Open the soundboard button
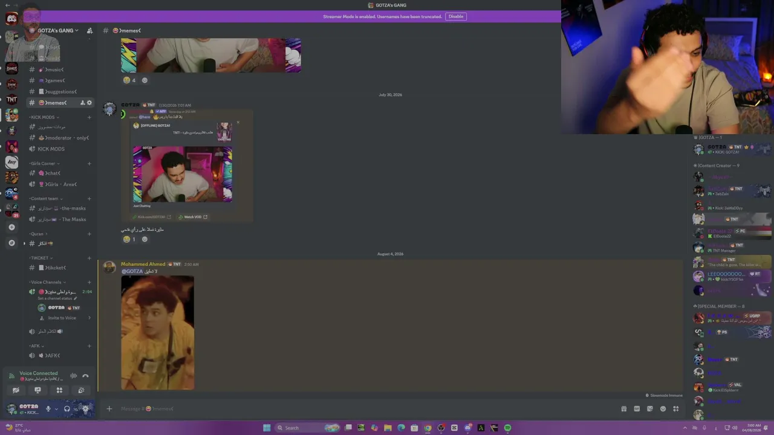 pos(81,390)
